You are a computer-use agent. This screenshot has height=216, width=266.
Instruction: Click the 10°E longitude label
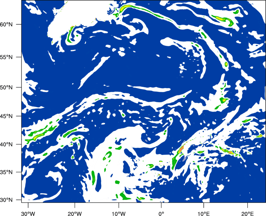pos(203,214)
